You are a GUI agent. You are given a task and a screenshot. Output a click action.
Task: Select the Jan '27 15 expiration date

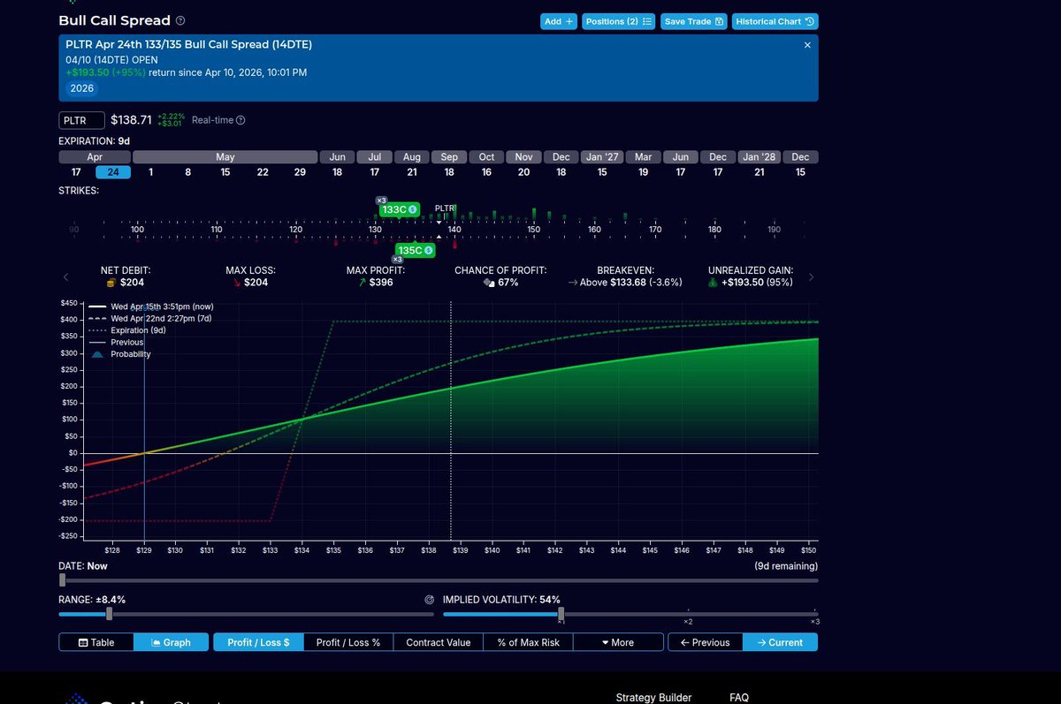pos(602,172)
